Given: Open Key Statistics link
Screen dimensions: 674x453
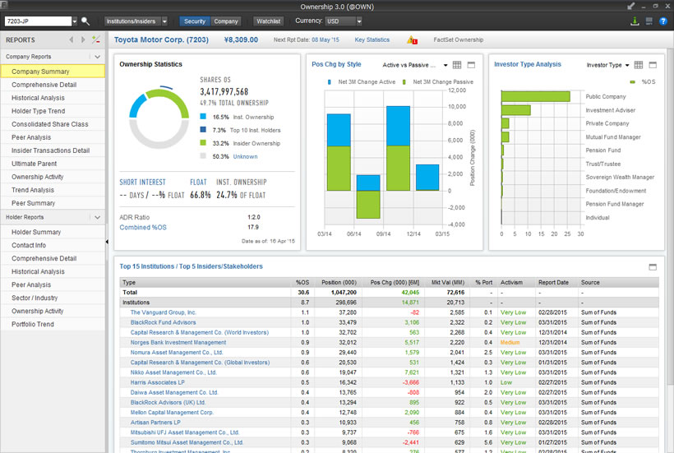Looking at the screenshot, I should pos(372,39).
